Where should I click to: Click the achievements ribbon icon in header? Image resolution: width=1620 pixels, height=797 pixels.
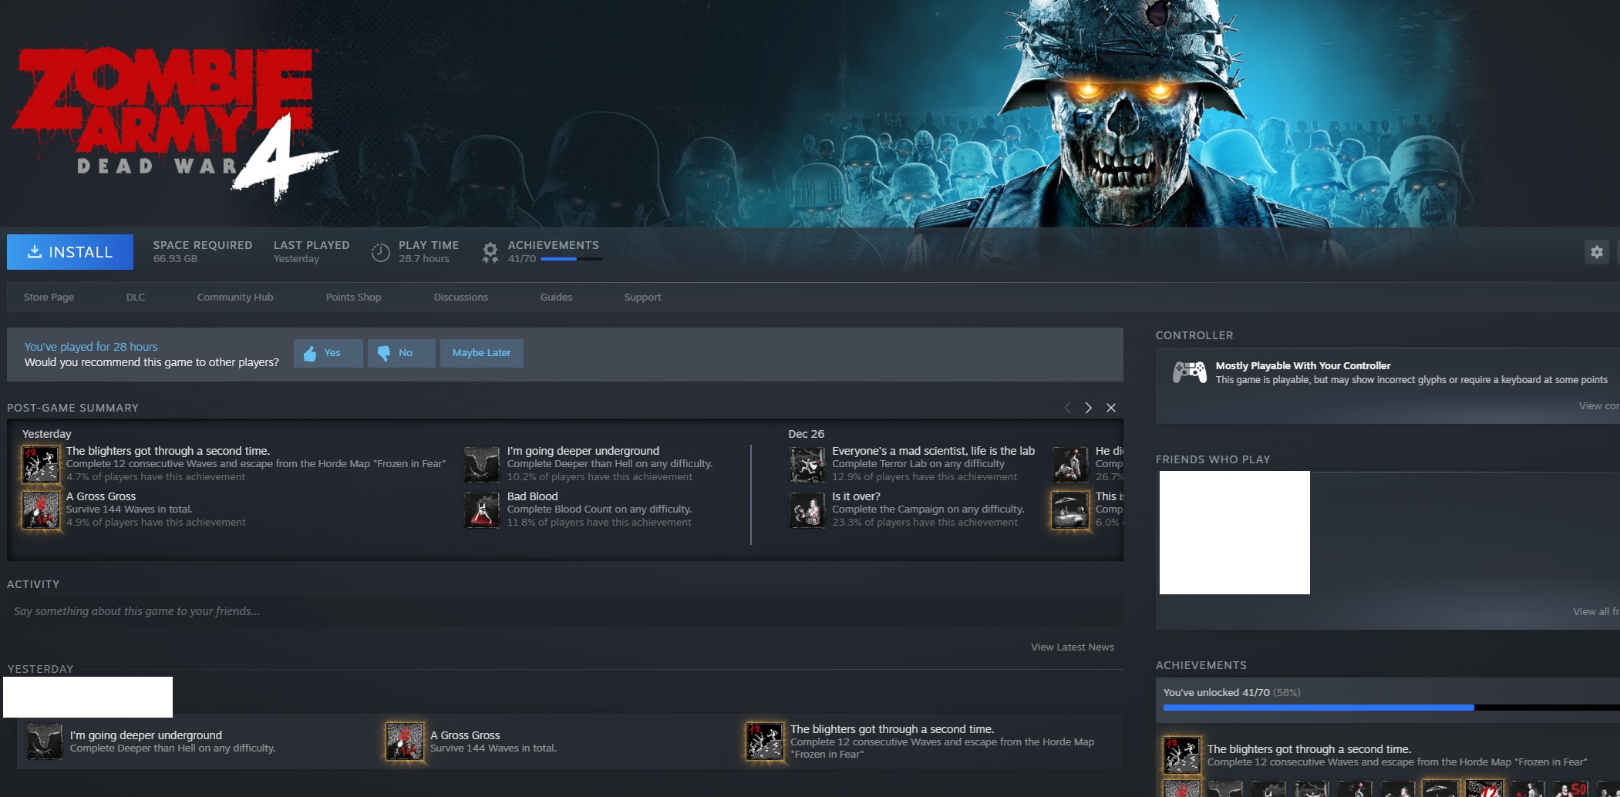[490, 252]
